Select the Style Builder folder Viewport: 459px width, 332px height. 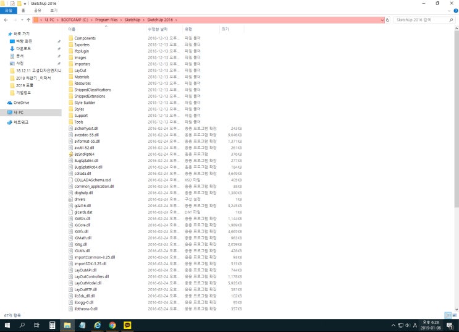(x=85, y=103)
